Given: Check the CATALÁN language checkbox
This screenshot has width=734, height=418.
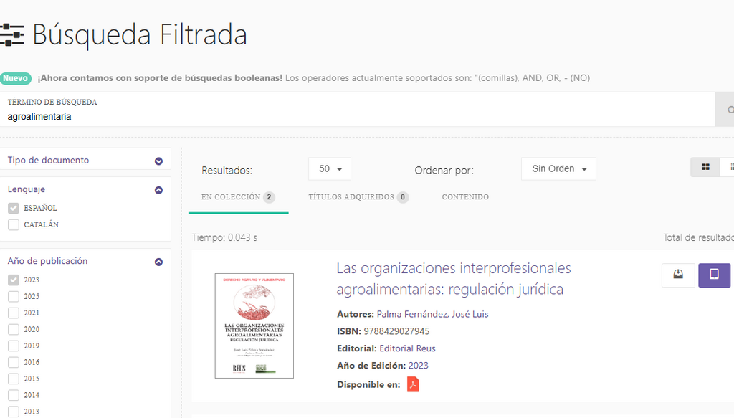Looking at the screenshot, I should [x=14, y=224].
